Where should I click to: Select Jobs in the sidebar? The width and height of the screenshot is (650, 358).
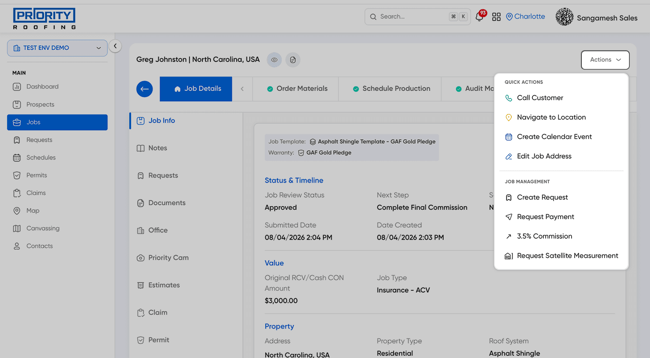(57, 122)
